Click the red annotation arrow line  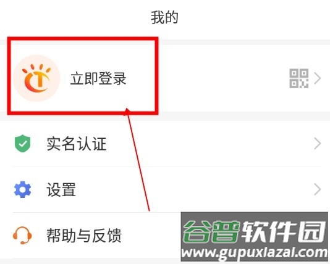(138, 160)
